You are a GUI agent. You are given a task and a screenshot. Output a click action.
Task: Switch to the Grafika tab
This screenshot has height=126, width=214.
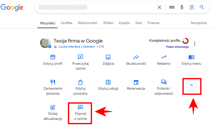pyautogui.click(x=66, y=23)
